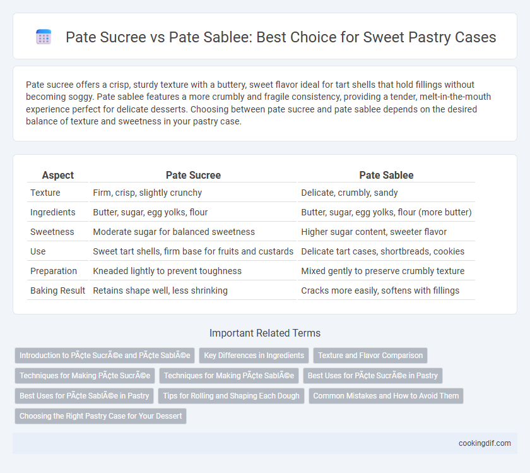Select Tips for Rolling and Shaping Each Dough
Image resolution: width=530 pixels, height=473 pixels.
tap(231, 396)
